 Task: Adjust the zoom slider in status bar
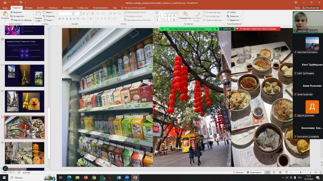(301, 172)
